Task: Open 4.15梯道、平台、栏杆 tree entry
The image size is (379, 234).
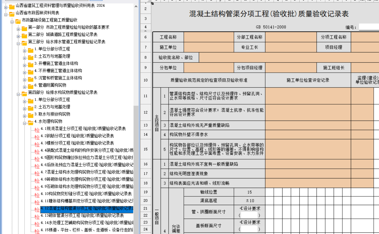Action: tap(87, 230)
